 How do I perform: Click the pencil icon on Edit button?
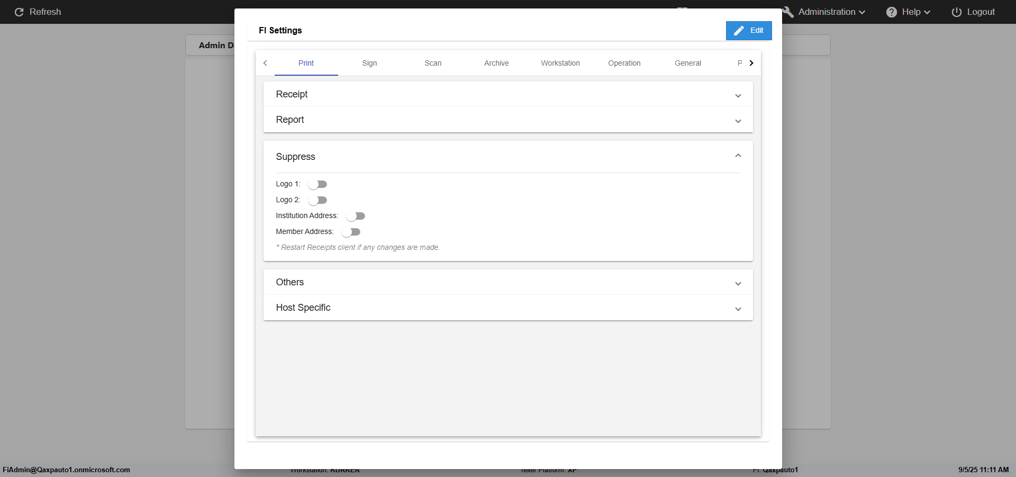tap(739, 31)
